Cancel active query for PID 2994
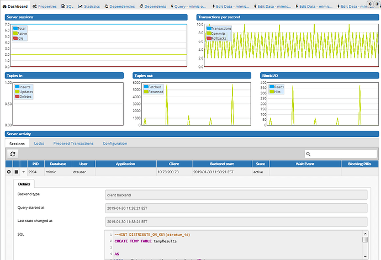Viewport: 381px width, 260px height. [16, 172]
